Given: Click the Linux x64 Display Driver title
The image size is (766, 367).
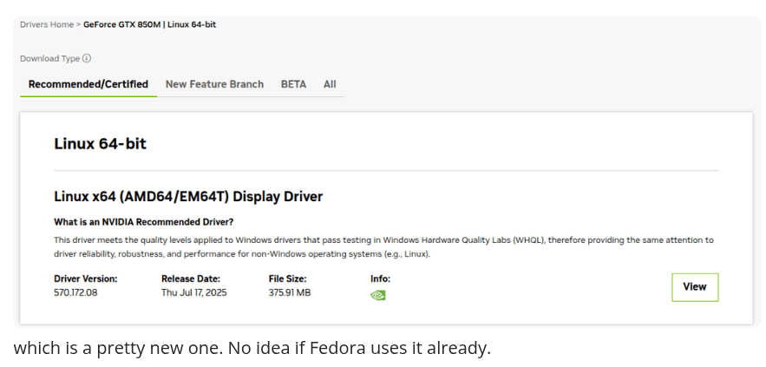Looking at the screenshot, I should 188,196.
